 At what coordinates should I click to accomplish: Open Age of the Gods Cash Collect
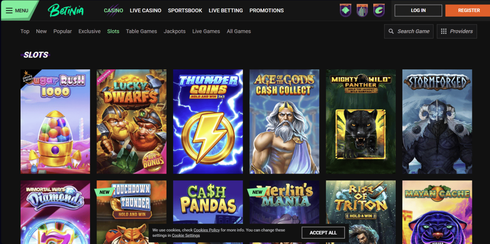coord(284,122)
